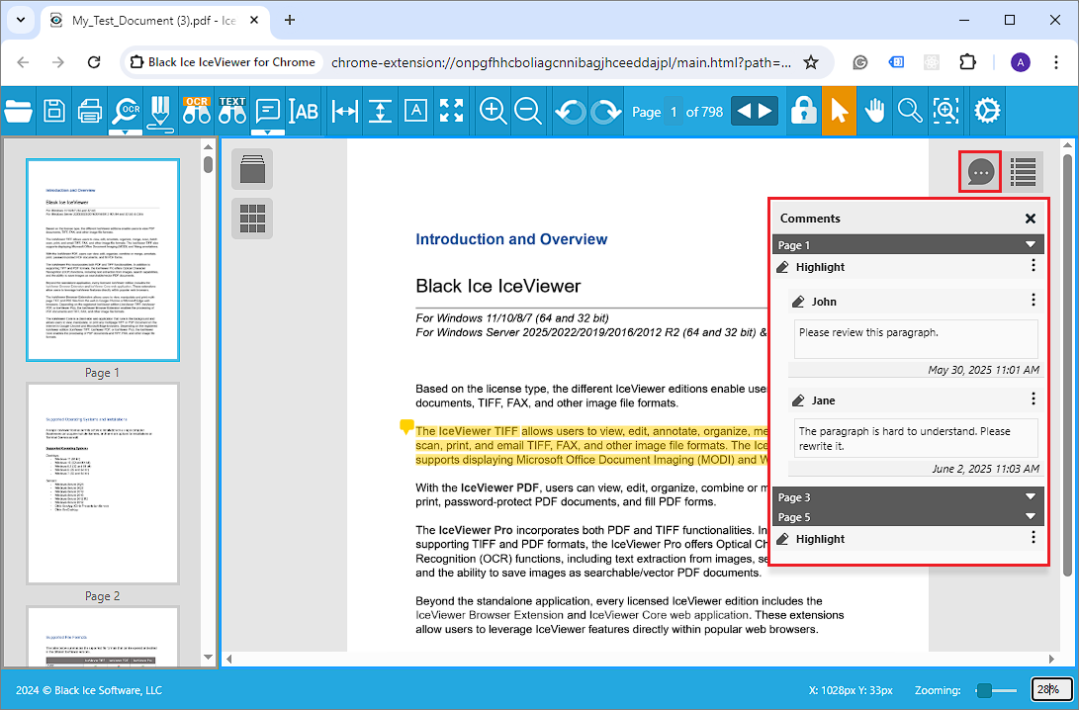
Task: Open a new browser tab
Action: coord(290,20)
